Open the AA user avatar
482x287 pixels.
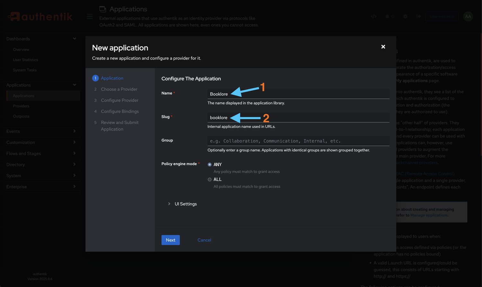(x=468, y=16)
